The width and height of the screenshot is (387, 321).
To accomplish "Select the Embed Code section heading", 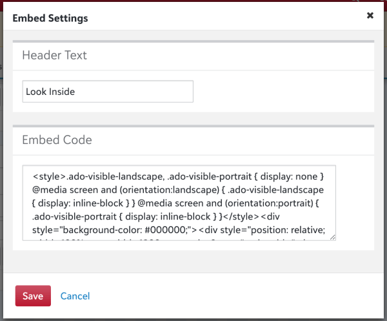I will [x=57, y=140].
